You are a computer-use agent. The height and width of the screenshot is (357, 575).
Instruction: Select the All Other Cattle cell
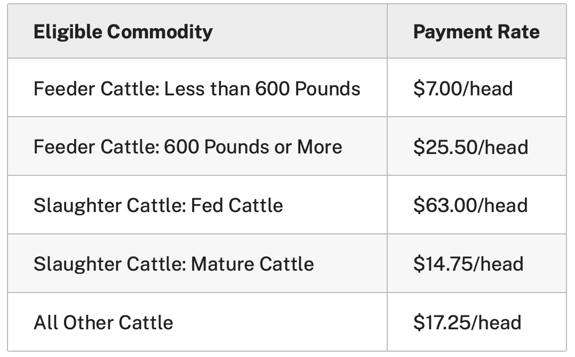pyautogui.click(x=103, y=323)
